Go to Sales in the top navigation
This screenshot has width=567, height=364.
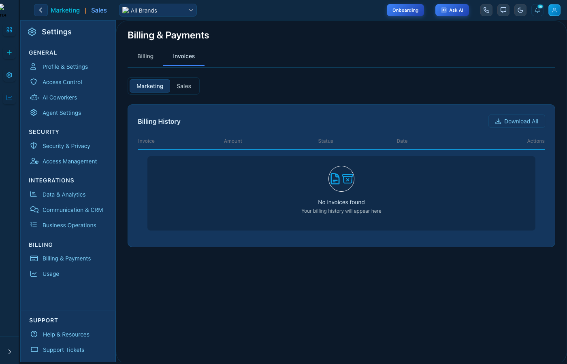coord(99,11)
